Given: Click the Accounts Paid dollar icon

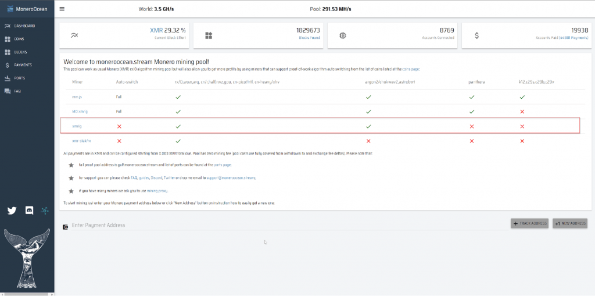Looking at the screenshot, I should point(476,35).
